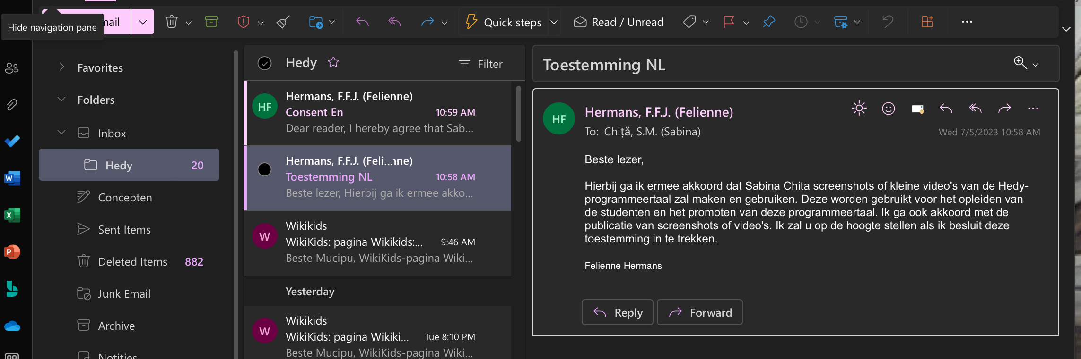The width and height of the screenshot is (1081, 359).
Task: Select the Hedy folder
Action: (x=129, y=165)
